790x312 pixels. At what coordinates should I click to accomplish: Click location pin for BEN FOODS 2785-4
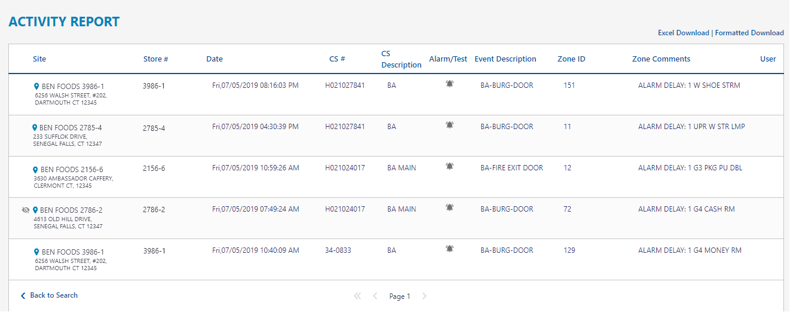(35, 128)
